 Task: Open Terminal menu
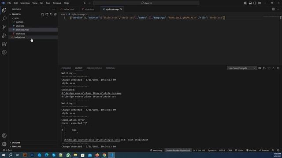coord(57,3)
